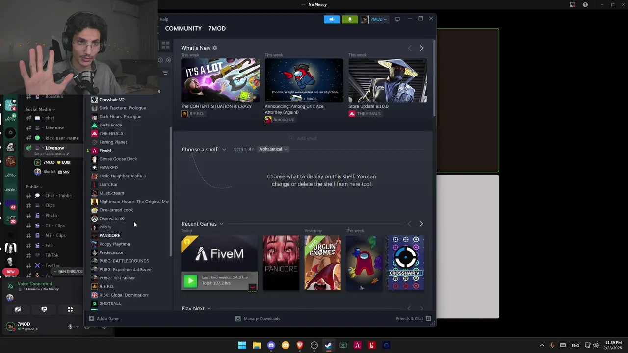Expand the Recent Games dropdown

[x=202, y=224]
